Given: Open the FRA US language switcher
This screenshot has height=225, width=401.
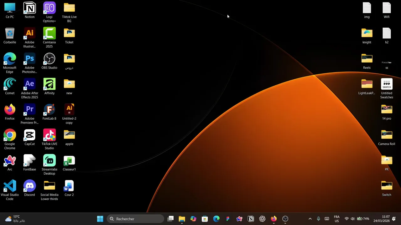Looking at the screenshot, I should coord(337,219).
